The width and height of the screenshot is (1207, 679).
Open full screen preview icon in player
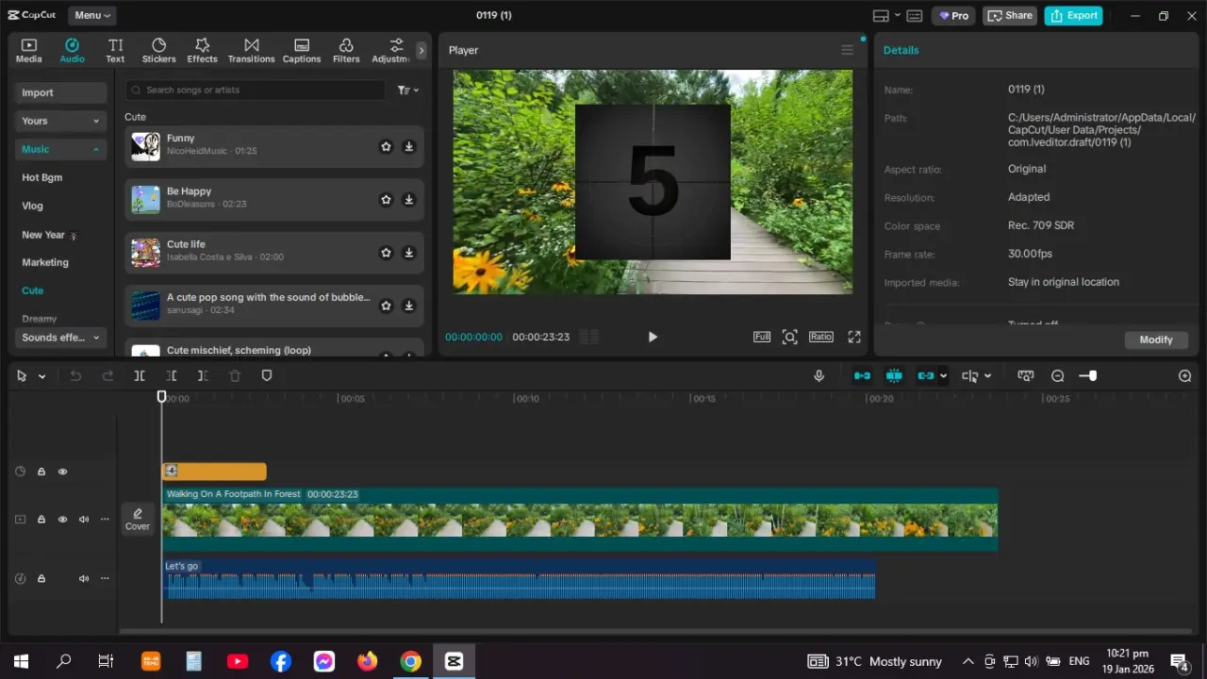854,337
